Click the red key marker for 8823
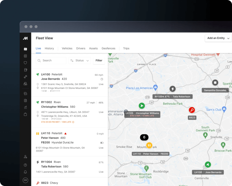The width and height of the screenshot is (232, 186). pyautogui.click(x=192, y=110)
